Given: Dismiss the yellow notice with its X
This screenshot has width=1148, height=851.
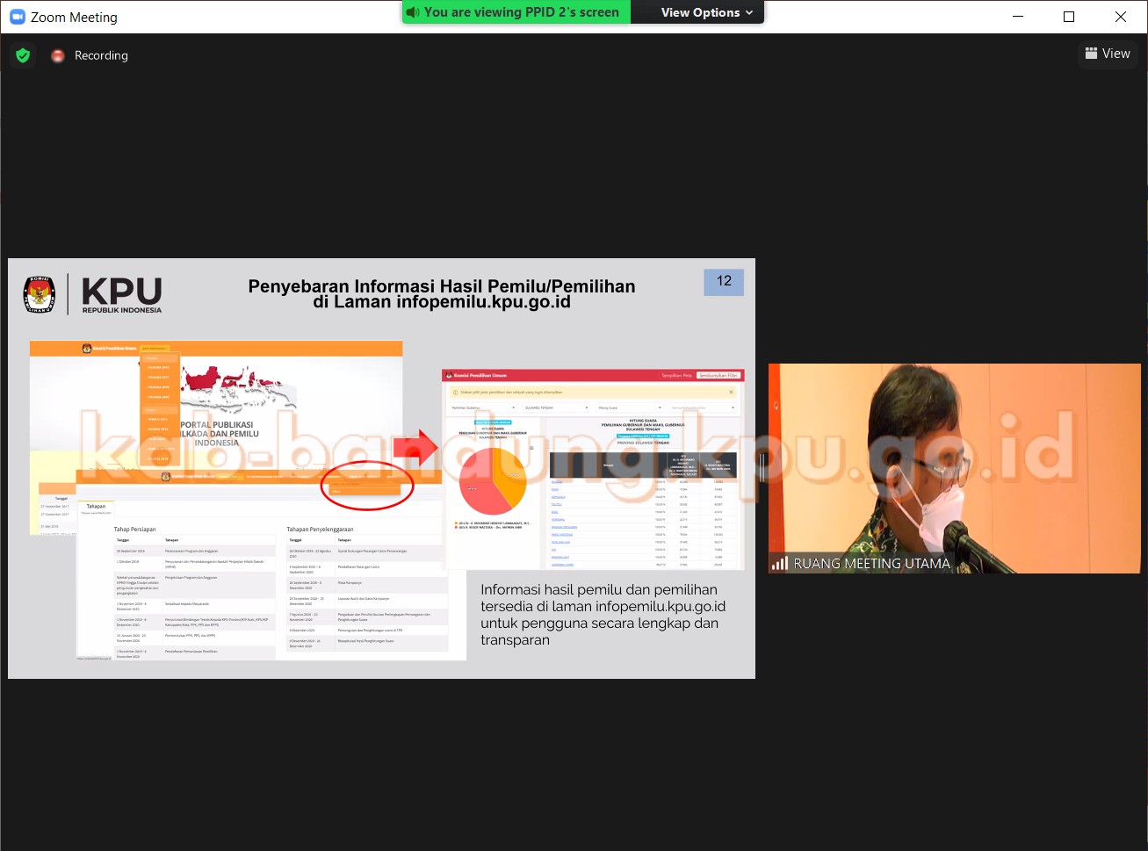Looking at the screenshot, I should pyautogui.click(x=731, y=393).
